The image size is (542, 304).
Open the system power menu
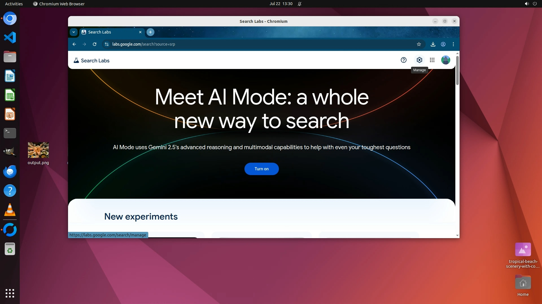pos(534,4)
